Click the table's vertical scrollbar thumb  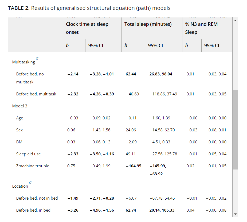(235, 130)
